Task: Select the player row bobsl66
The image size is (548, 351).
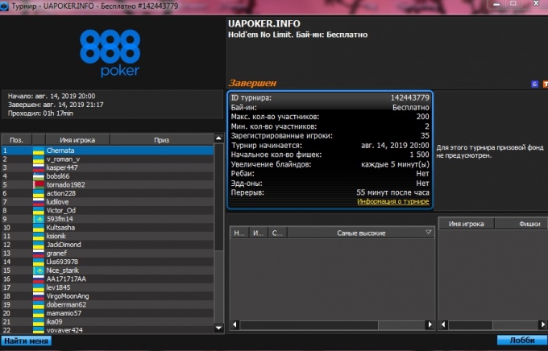Action: [x=108, y=176]
